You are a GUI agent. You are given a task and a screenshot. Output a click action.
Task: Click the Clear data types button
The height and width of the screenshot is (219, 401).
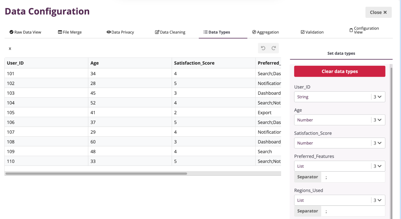[x=340, y=71]
